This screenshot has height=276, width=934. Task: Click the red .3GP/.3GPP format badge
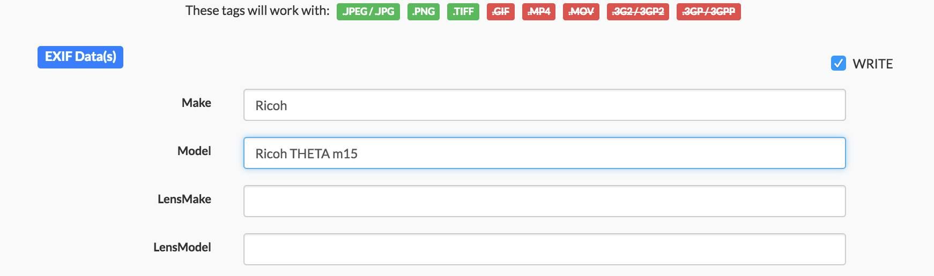click(708, 12)
